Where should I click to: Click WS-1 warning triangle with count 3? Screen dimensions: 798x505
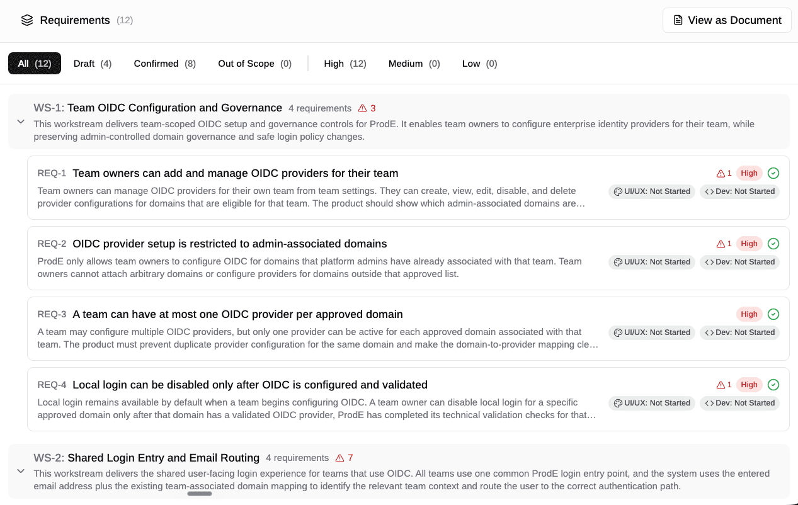tap(367, 108)
